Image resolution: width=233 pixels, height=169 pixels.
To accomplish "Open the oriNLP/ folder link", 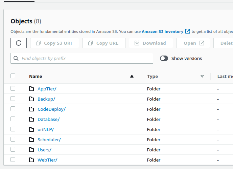I will pyautogui.click(x=46, y=129).
